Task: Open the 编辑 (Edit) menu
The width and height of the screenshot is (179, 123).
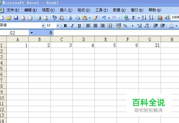Action: tap(31, 10)
